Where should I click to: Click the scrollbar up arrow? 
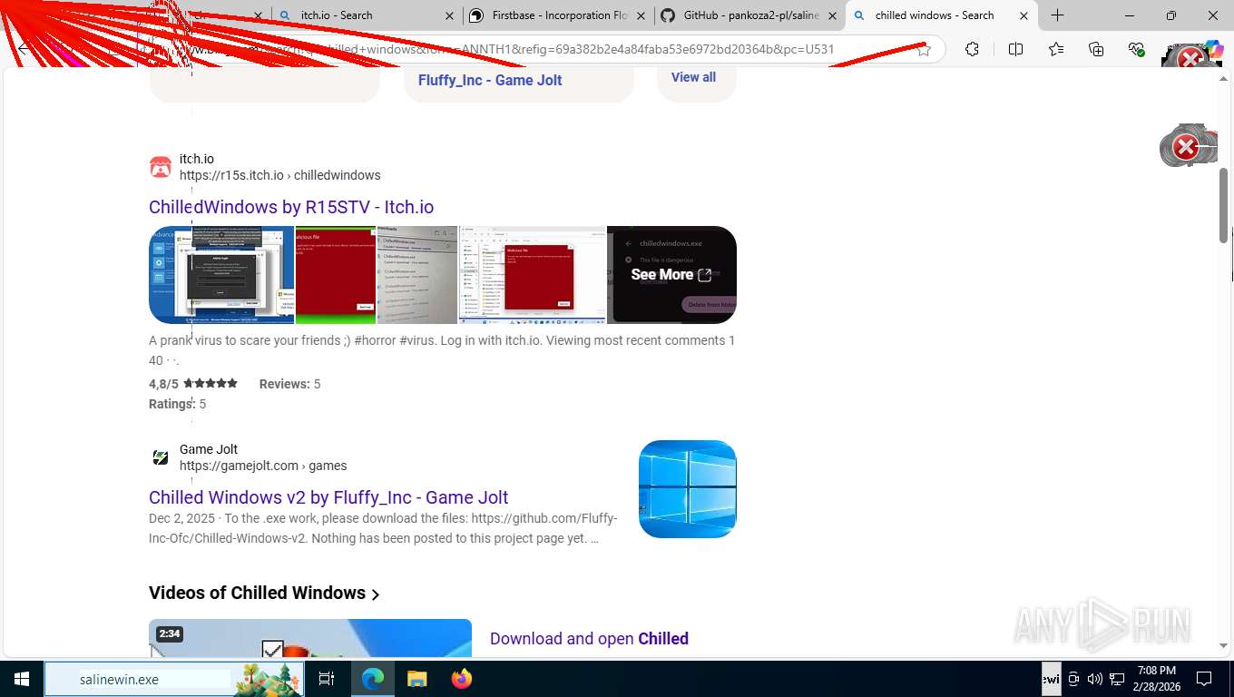click(1224, 78)
